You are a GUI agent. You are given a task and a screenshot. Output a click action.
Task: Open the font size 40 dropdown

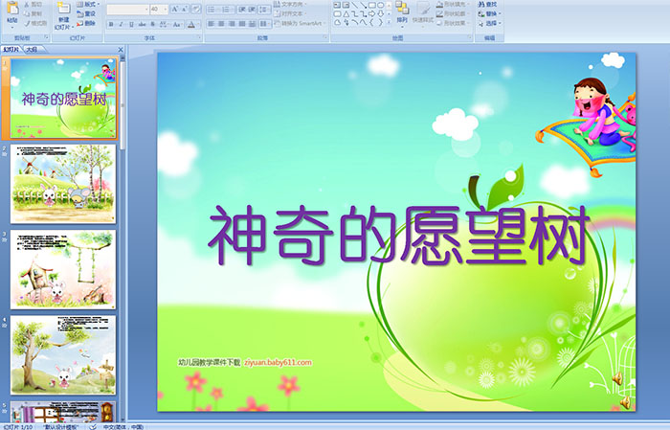tap(159, 9)
